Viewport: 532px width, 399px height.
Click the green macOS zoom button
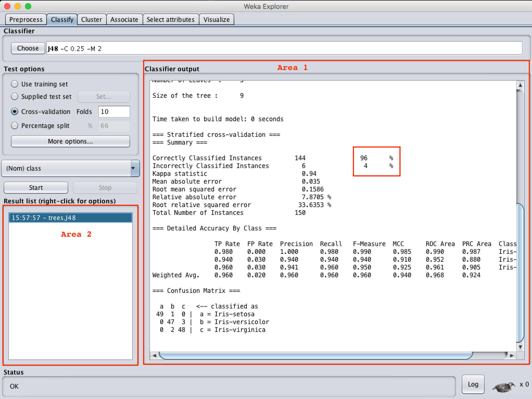(x=28, y=6)
